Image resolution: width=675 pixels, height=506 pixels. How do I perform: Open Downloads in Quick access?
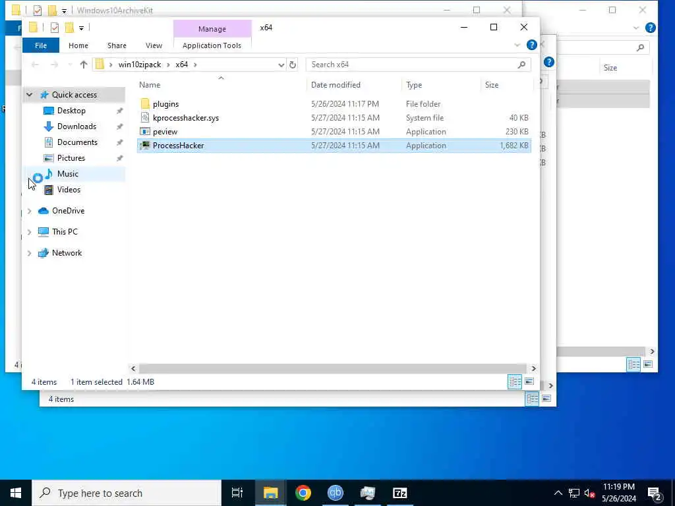point(76,126)
